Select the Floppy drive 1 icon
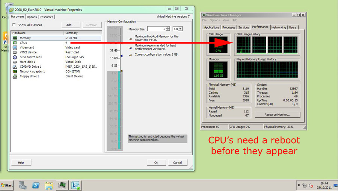Screen dimensions: 338x191 pos(15,76)
